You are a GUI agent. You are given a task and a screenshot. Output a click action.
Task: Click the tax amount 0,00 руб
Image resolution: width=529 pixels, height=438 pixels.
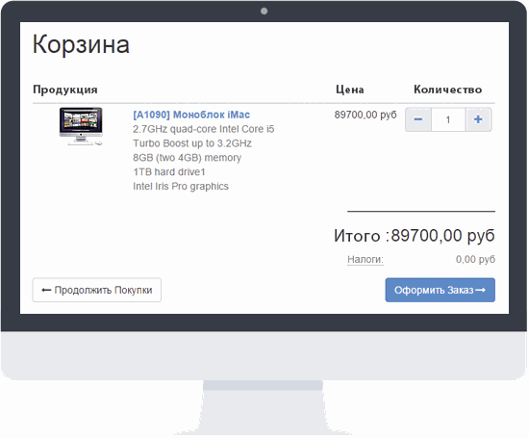pos(475,259)
